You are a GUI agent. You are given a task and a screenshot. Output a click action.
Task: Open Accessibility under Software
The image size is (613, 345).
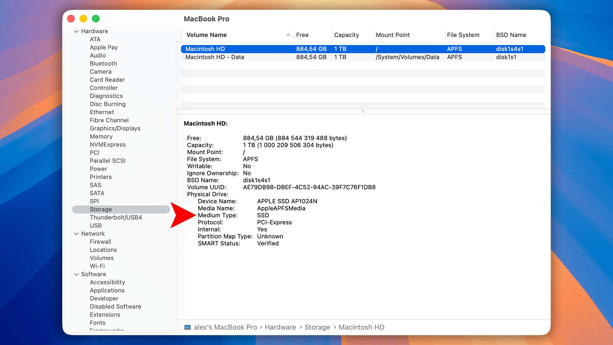[x=107, y=282]
